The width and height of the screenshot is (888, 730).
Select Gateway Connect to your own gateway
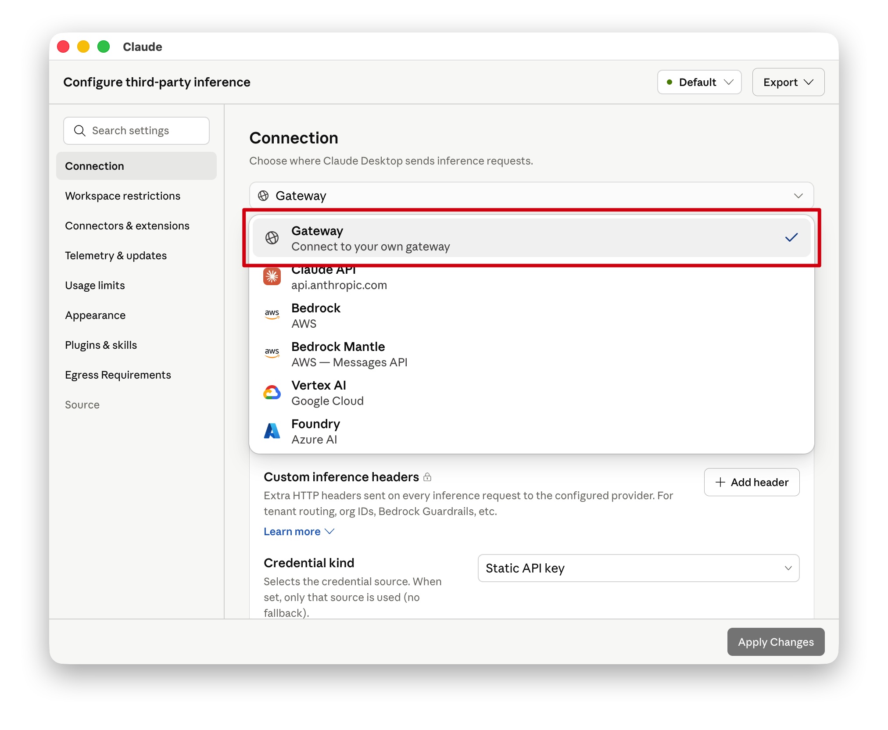pyautogui.click(x=532, y=238)
